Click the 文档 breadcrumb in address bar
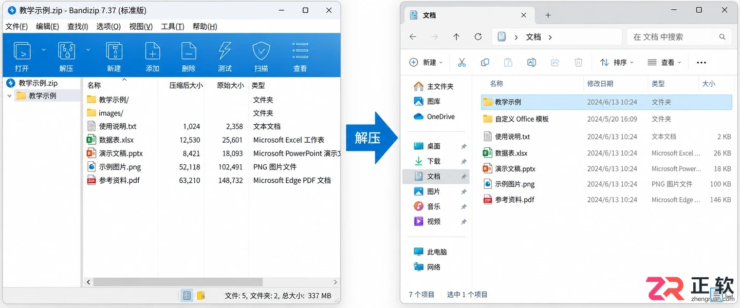The width and height of the screenshot is (740, 308). point(533,37)
